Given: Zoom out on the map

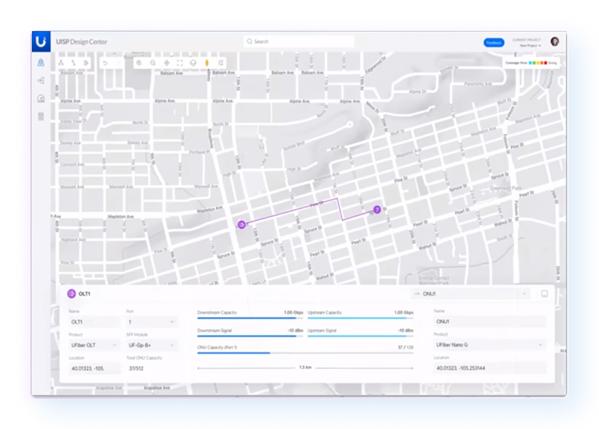Looking at the screenshot, I should [152, 63].
